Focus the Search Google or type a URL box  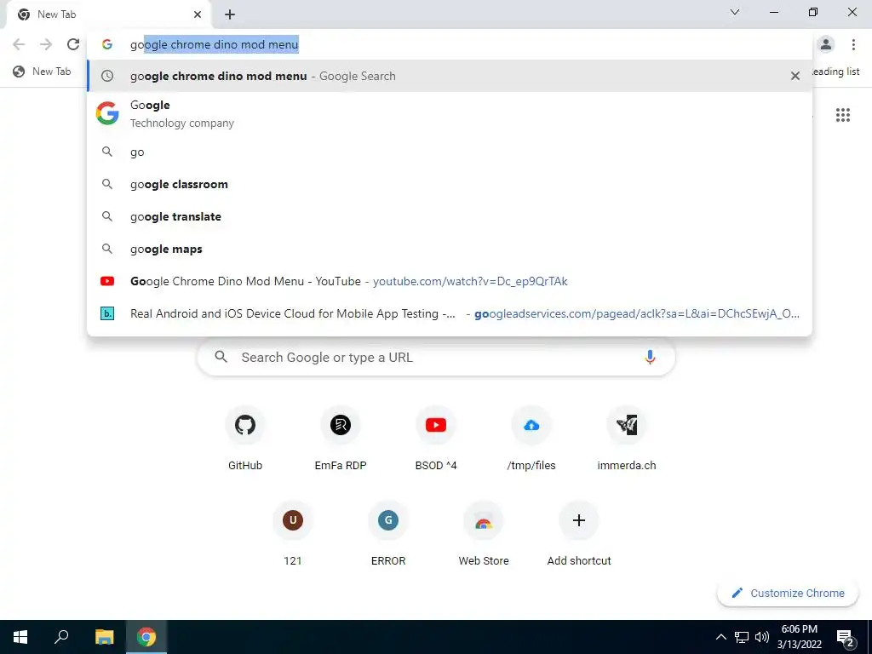click(x=436, y=357)
